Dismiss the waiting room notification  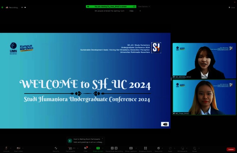[140, 11]
